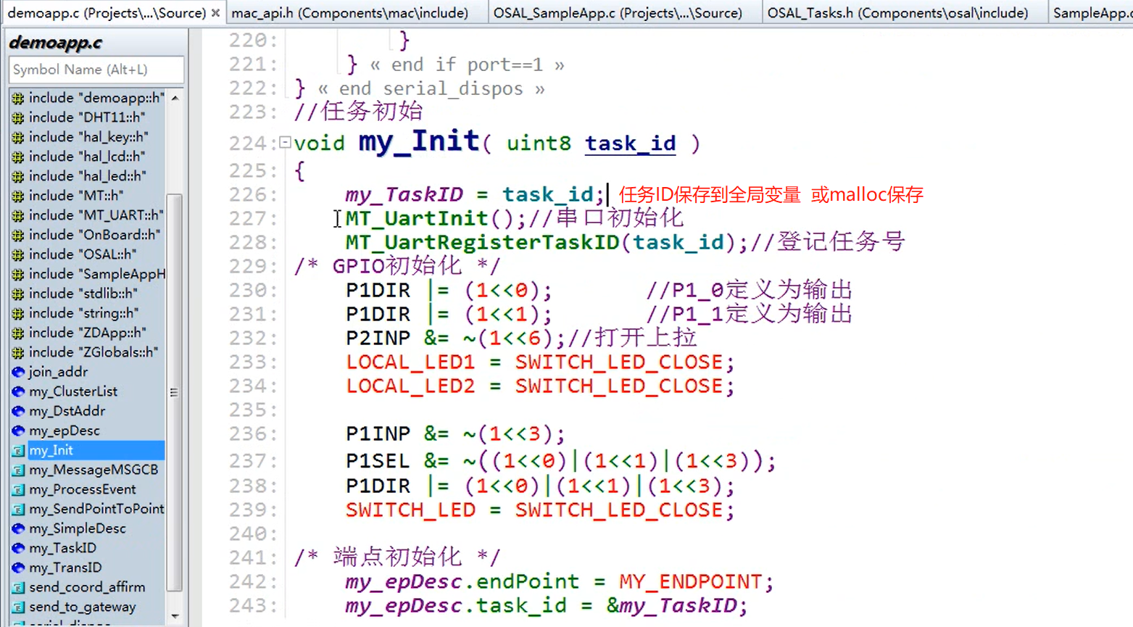Click include icon beside "demoapp::h"
The image size is (1133, 627).
point(18,98)
